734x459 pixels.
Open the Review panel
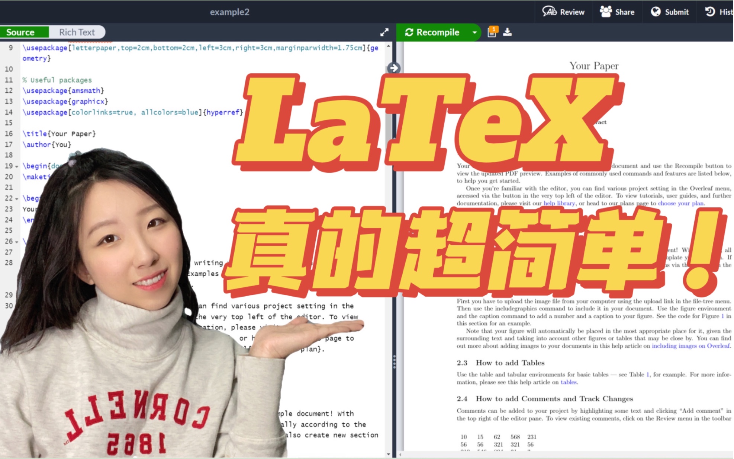pos(563,12)
